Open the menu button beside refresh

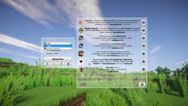pos(68,64)
